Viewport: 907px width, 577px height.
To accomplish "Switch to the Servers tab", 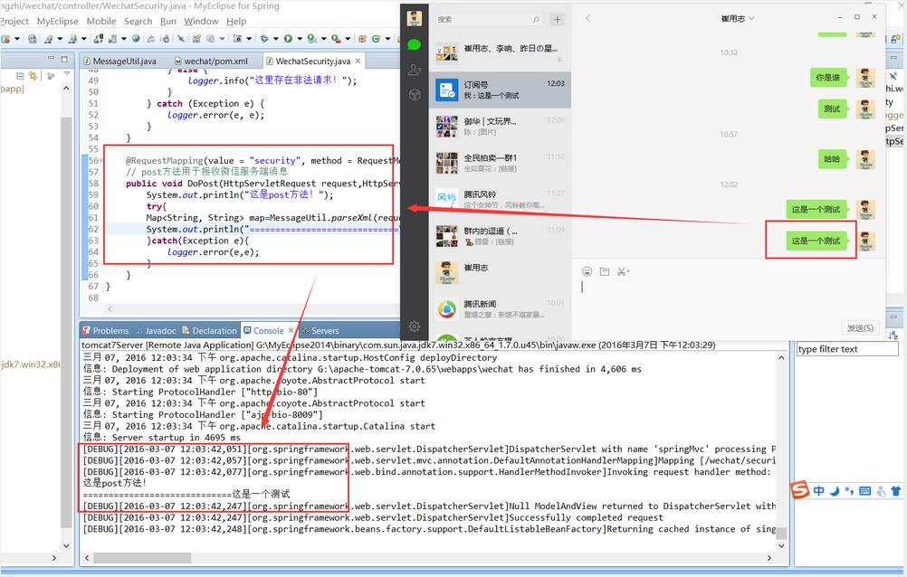I will click(x=324, y=331).
